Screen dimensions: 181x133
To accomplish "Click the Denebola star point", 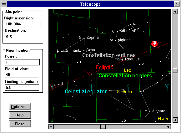I will [x=62, y=51].
